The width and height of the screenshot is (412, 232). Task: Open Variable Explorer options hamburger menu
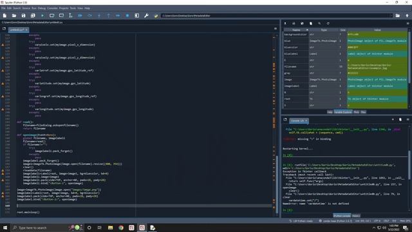[x=407, y=23]
